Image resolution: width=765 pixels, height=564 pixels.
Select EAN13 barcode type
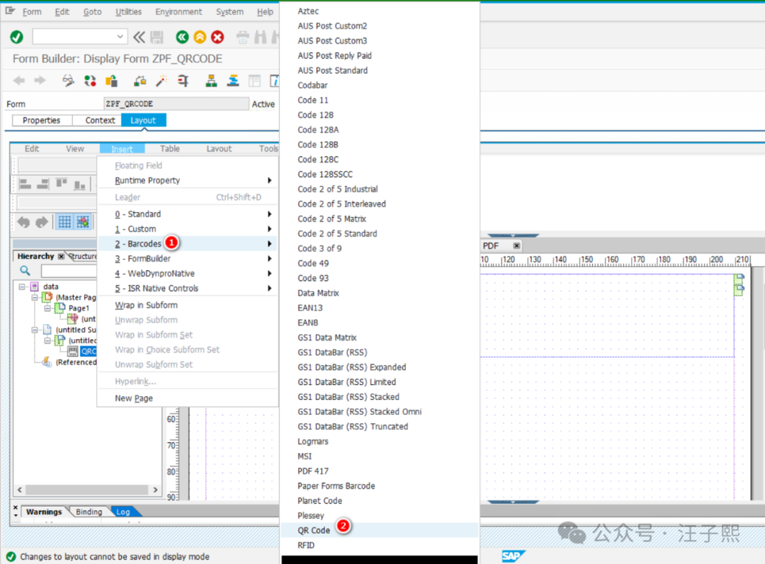tap(380, 308)
